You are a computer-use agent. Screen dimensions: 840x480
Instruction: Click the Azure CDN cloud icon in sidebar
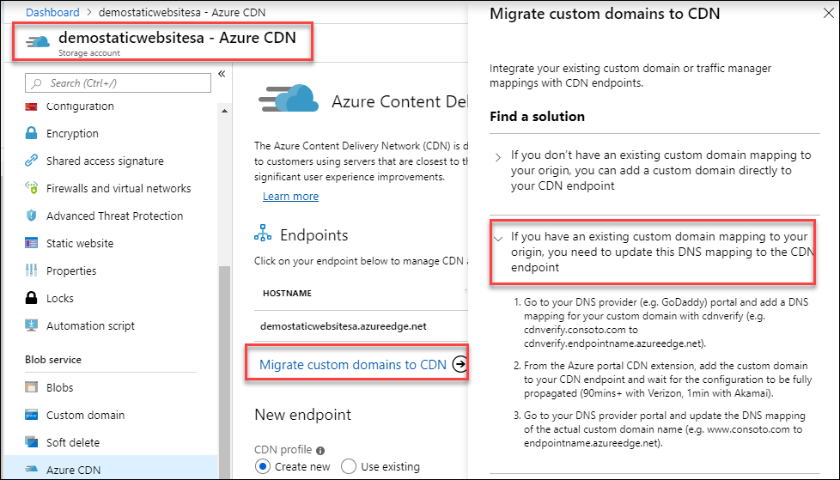tap(31, 470)
